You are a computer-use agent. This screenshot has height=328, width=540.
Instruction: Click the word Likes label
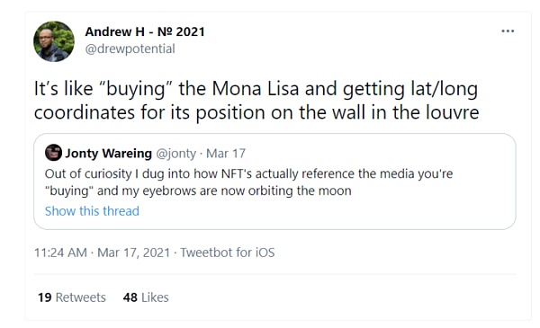coord(155,297)
